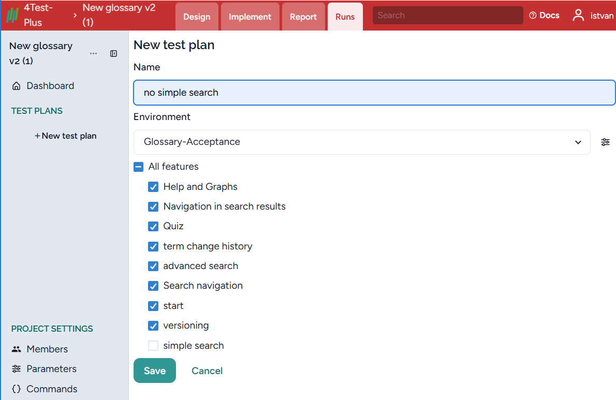Toggle the All features checkbox
This screenshot has width=616, height=400.
pos(138,167)
